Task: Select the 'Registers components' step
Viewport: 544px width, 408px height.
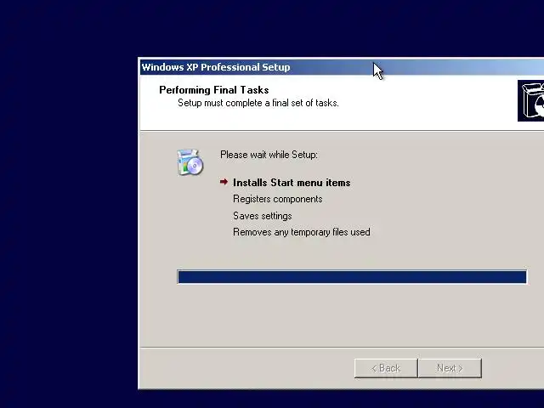Action: 278,199
